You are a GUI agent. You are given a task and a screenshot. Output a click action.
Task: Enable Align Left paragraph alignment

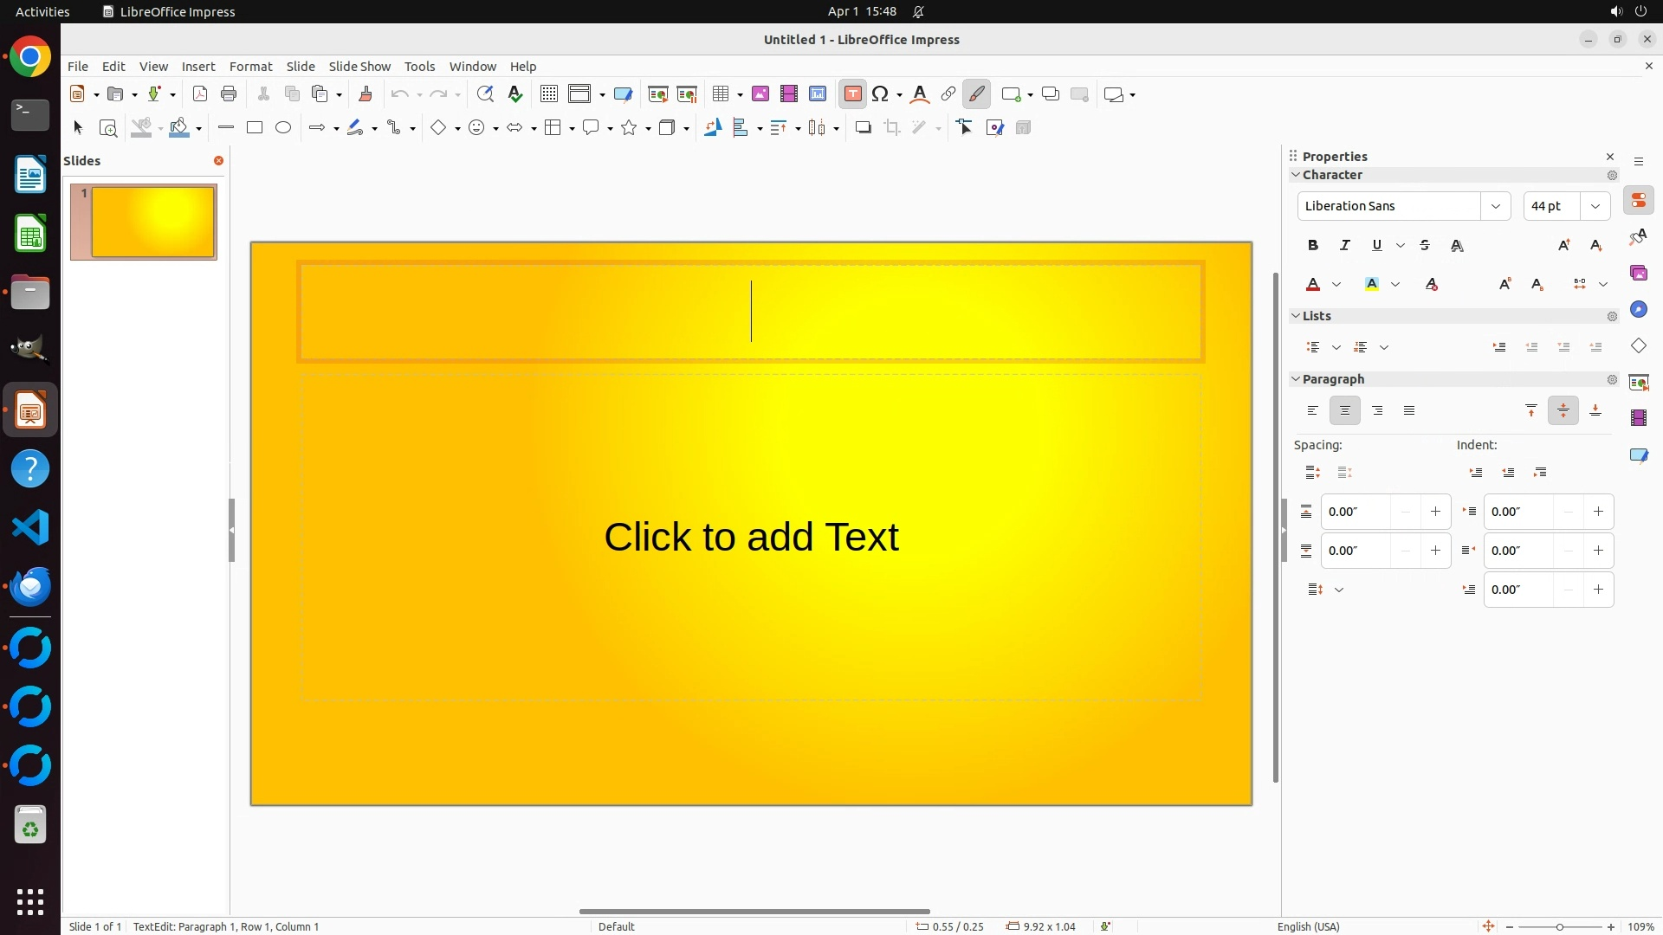tap(1313, 411)
